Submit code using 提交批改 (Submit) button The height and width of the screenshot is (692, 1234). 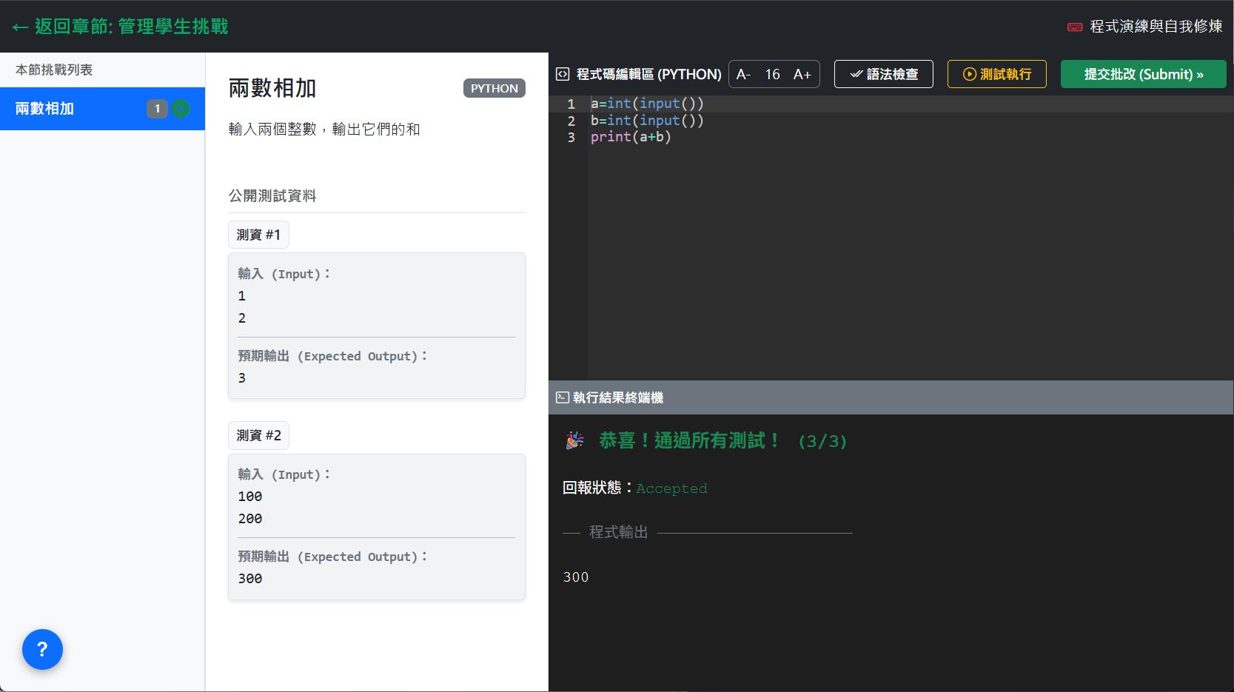[x=1143, y=74]
